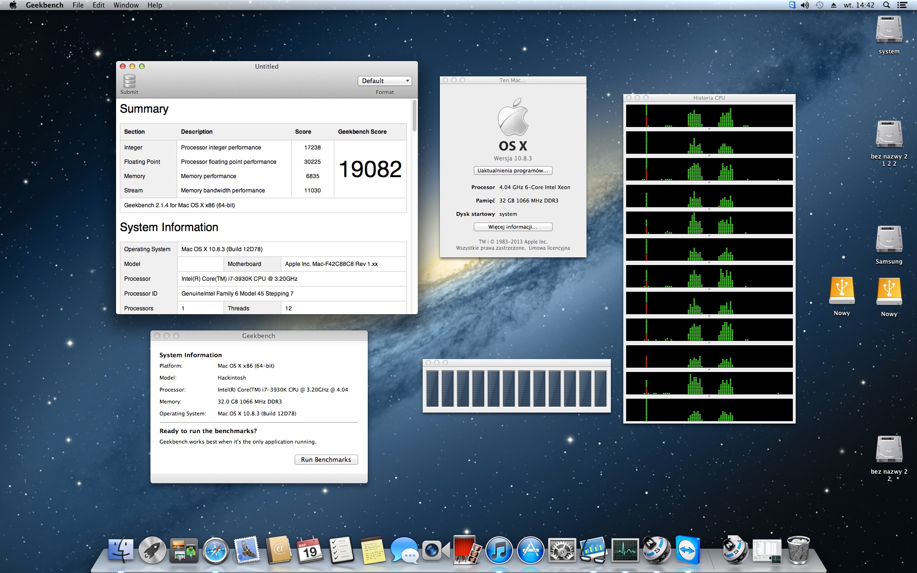Screen dimensions: 917x573
Task: Click the Integer score 17238
Action: click(312, 148)
